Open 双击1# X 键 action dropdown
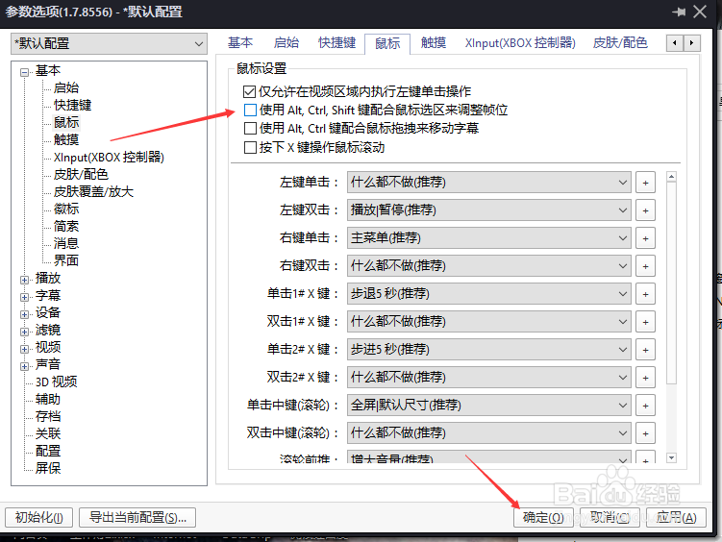The height and width of the screenshot is (542, 722). point(489,322)
